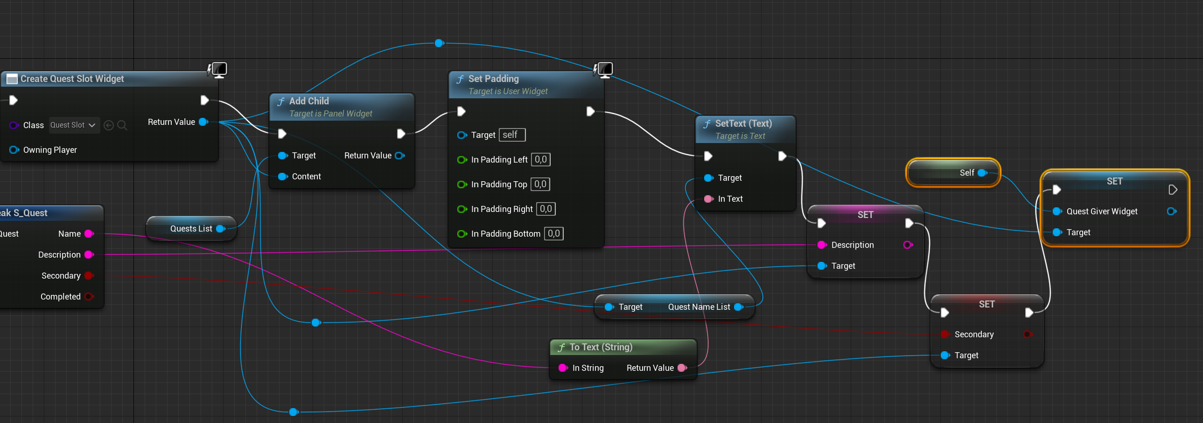This screenshot has width=1203, height=423.
Task: Click the Return Value pin on To Text node
Action: pos(682,368)
